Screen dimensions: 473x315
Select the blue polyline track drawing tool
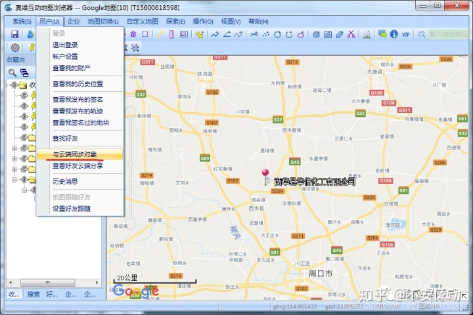[215, 34]
